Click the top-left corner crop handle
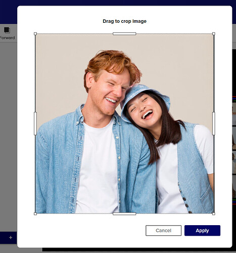 [x=35, y=34]
